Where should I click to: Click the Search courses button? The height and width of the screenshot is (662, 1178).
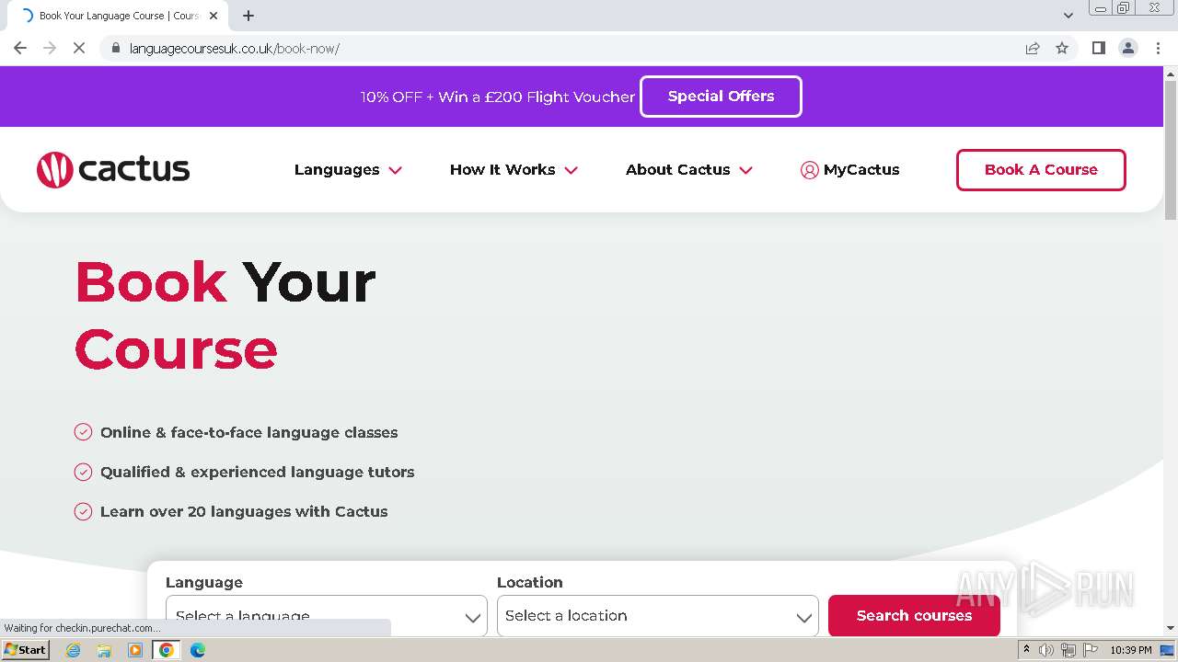914,616
